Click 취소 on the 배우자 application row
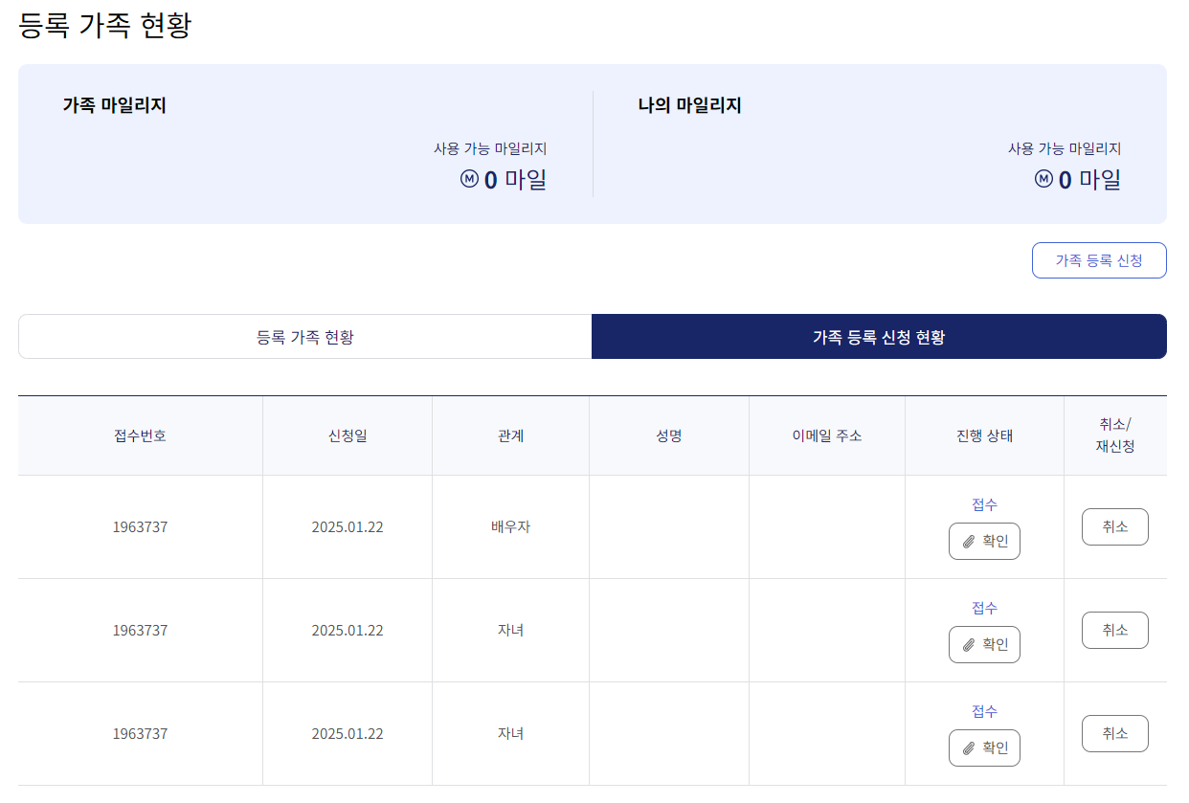 tap(1114, 526)
